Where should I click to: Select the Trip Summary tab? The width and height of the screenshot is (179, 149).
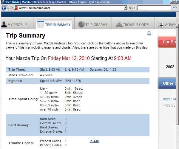click(x=54, y=25)
